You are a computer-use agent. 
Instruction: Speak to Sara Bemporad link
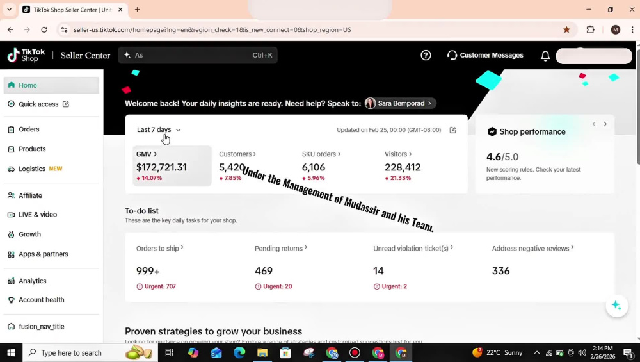401,103
